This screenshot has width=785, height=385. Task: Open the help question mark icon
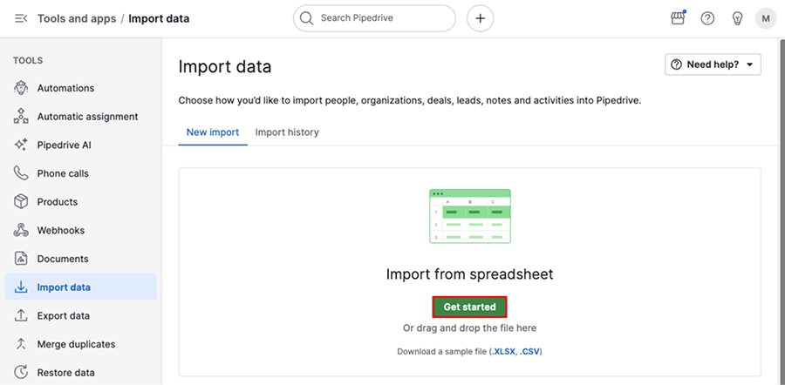click(707, 18)
